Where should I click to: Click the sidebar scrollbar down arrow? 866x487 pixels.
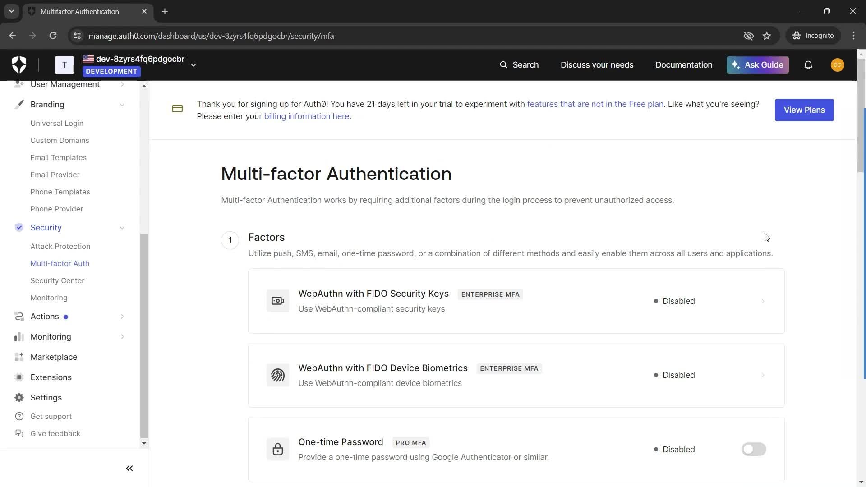tap(144, 443)
